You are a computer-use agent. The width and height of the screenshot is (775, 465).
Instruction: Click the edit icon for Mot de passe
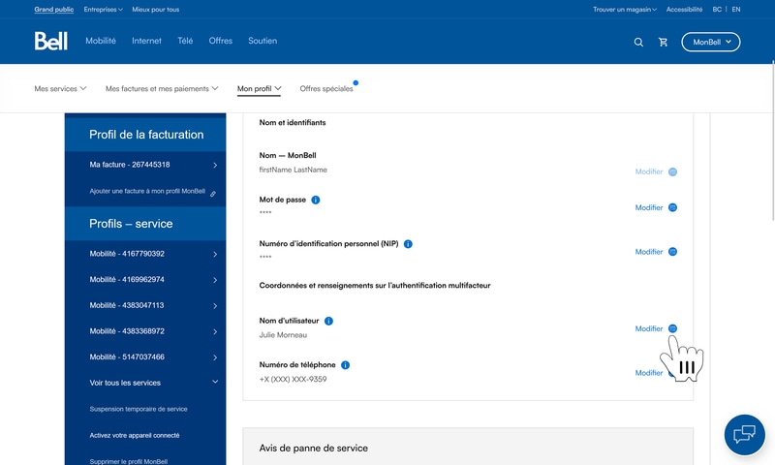(672, 207)
